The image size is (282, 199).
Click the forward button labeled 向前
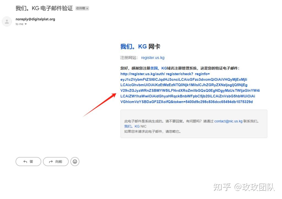(56, 162)
